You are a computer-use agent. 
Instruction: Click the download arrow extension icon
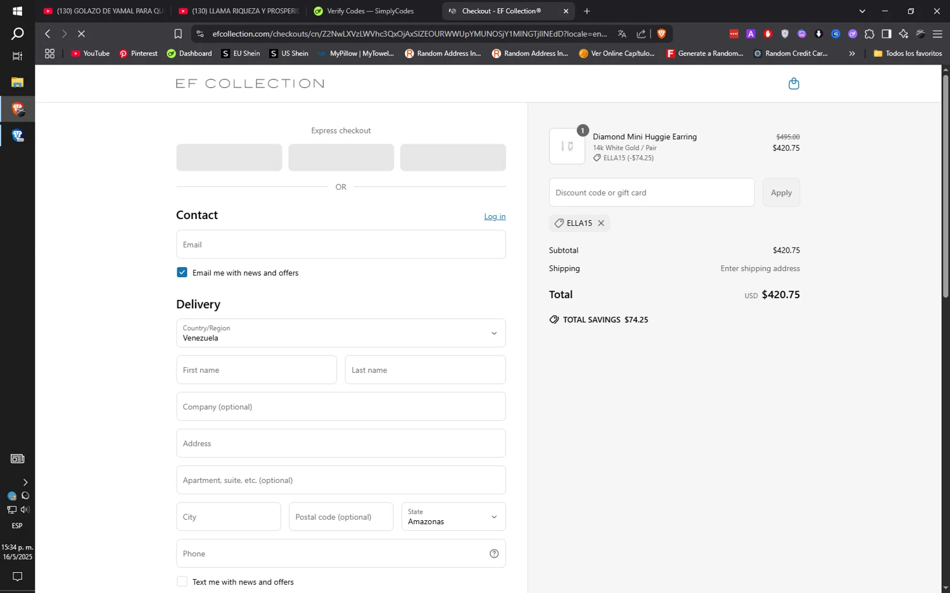(x=818, y=34)
